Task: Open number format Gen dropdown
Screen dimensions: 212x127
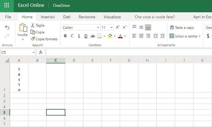Action: (x=209, y=27)
